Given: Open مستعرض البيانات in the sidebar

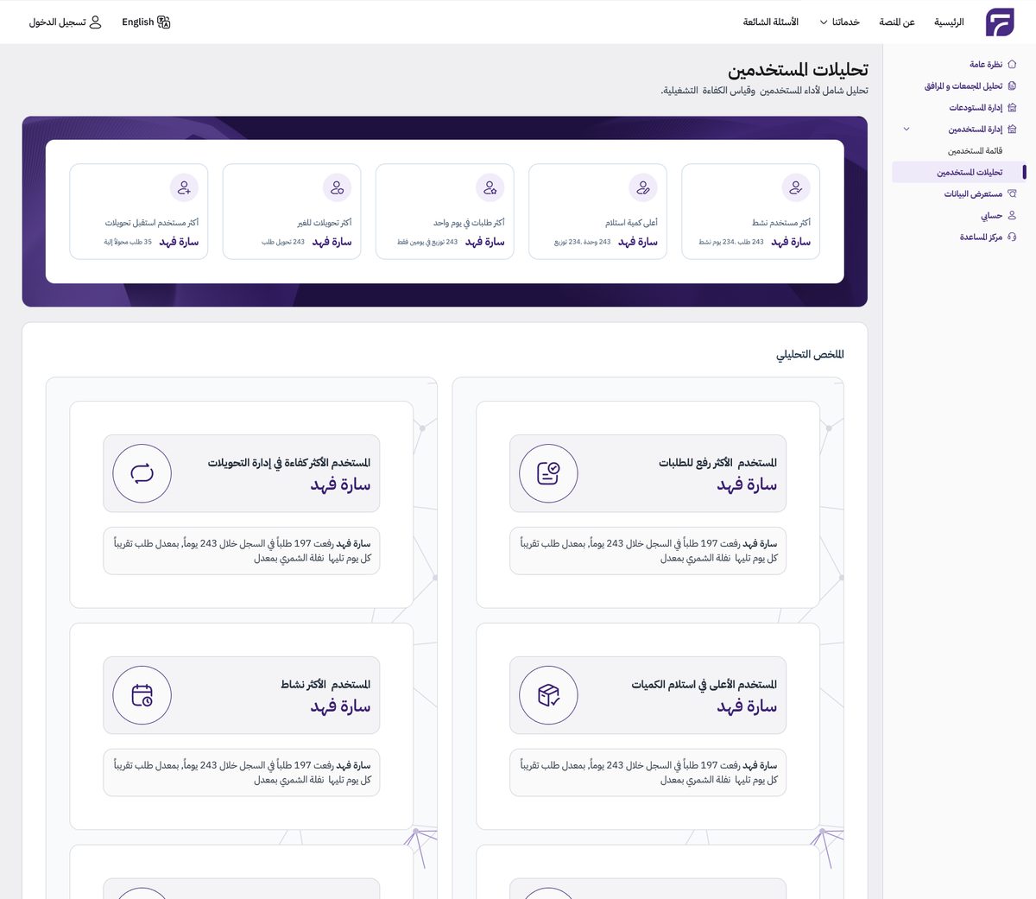Looking at the screenshot, I should (973, 194).
